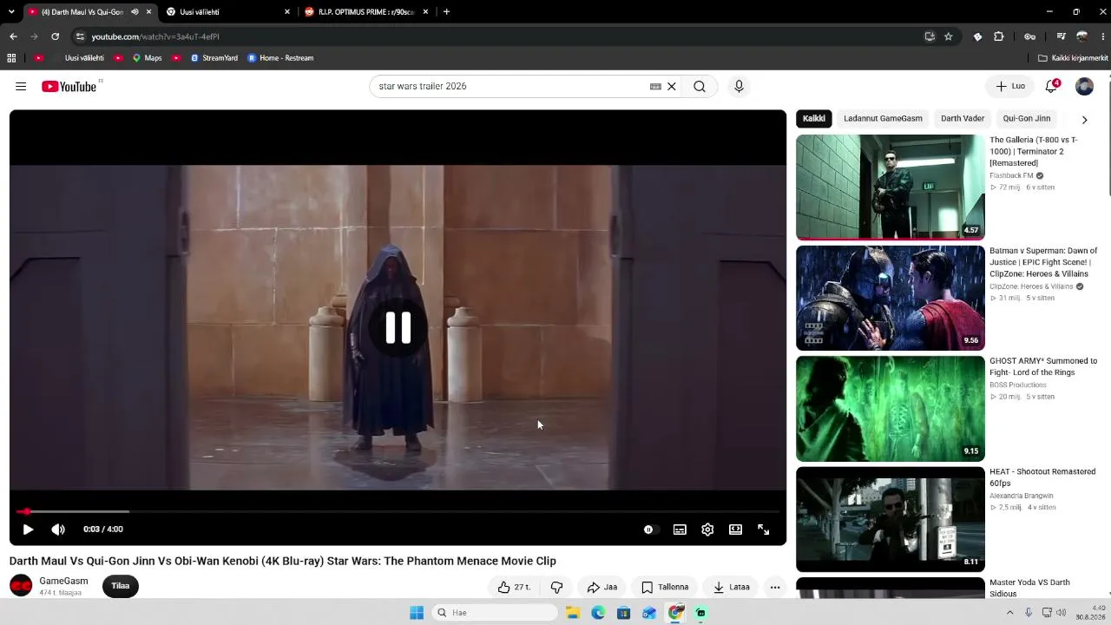Open Home - Restream bookmark
This screenshot has width=1111, height=625.
(280, 58)
